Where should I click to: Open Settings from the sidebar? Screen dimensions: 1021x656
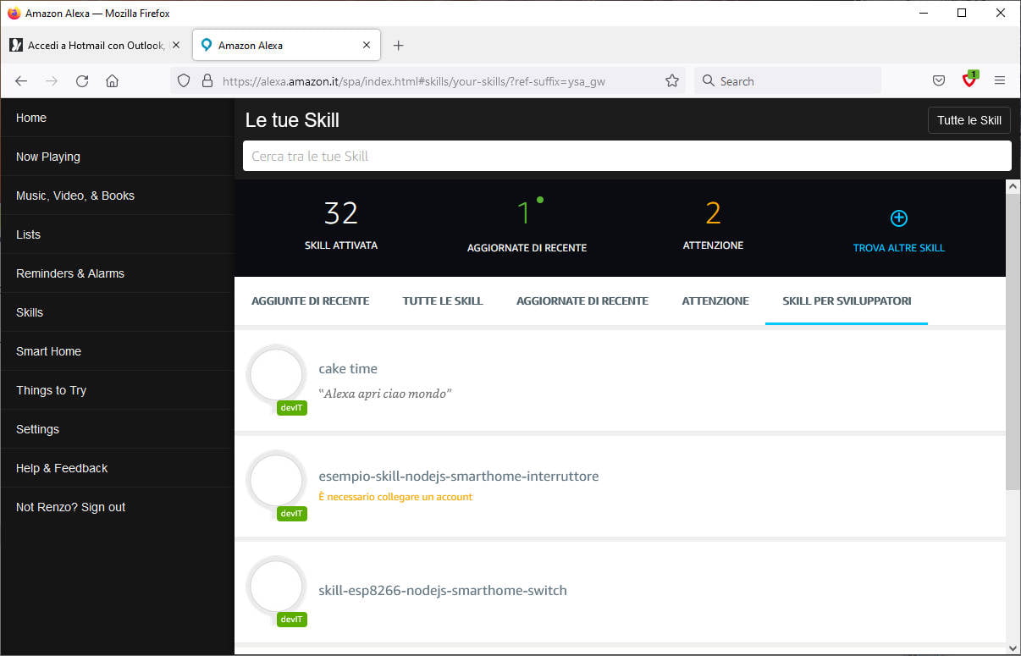(x=37, y=429)
